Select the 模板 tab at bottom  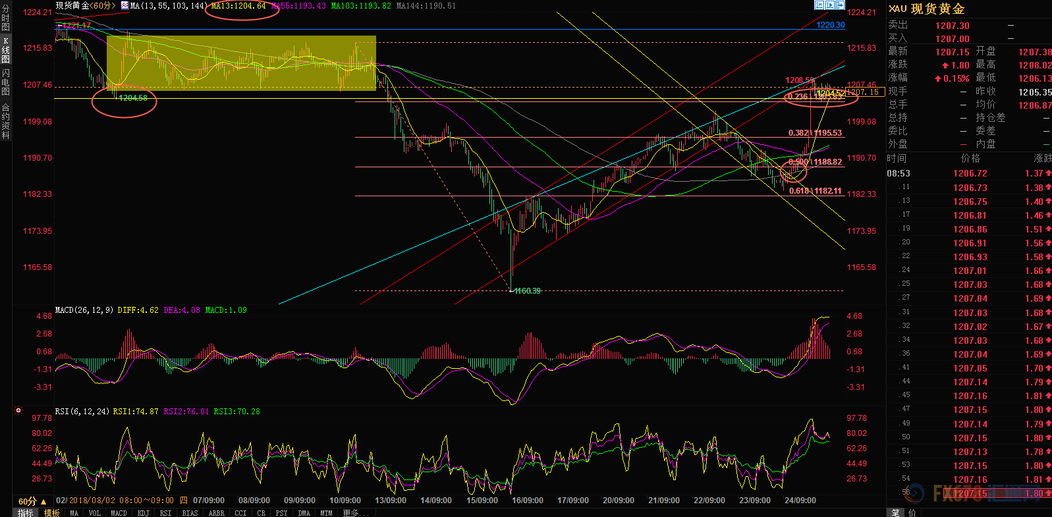click(x=51, y=512)
